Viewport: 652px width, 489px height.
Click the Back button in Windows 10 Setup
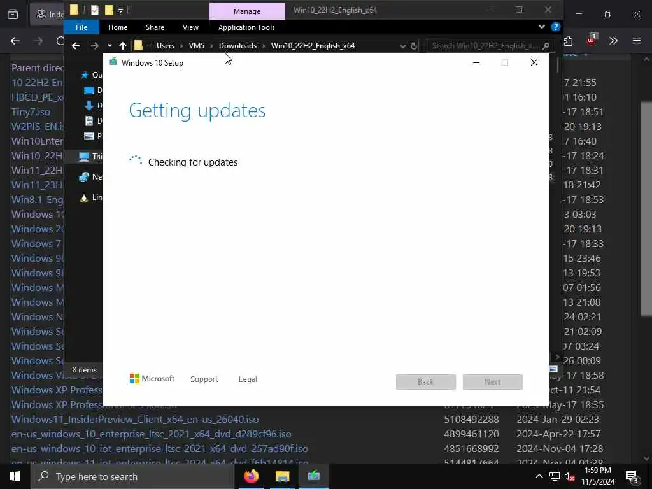pyautogui.click(x=426, y=382)
